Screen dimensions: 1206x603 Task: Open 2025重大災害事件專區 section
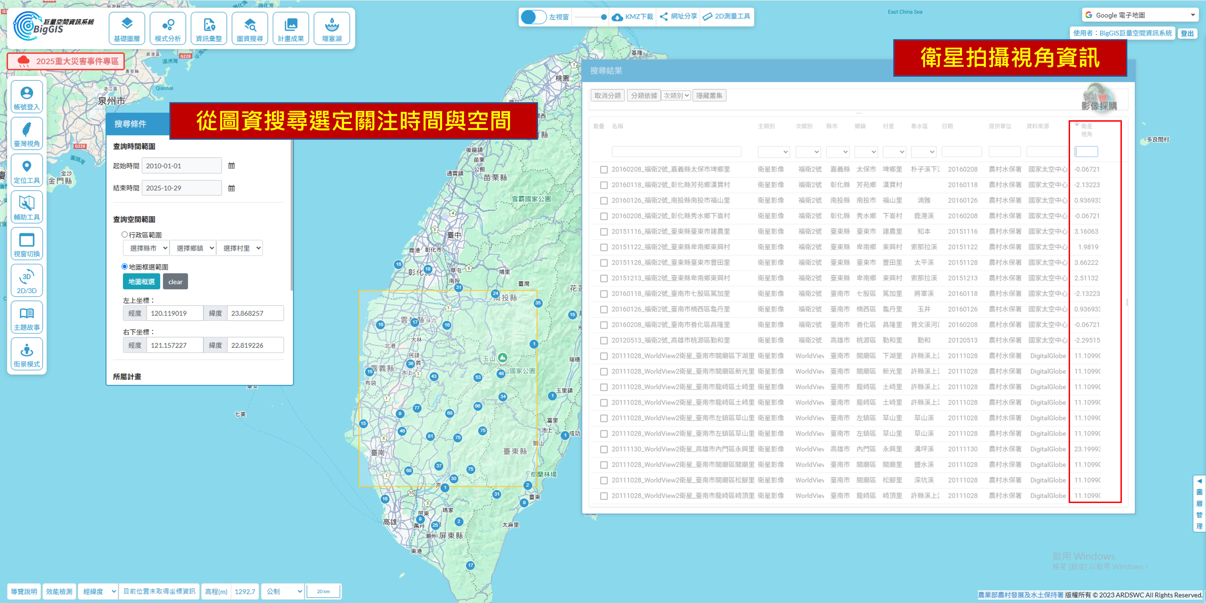point(66,61)
